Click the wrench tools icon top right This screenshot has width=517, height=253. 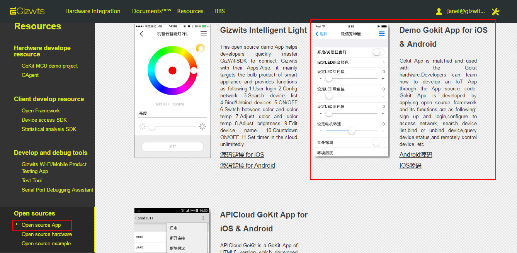click(x=496, y=12)
